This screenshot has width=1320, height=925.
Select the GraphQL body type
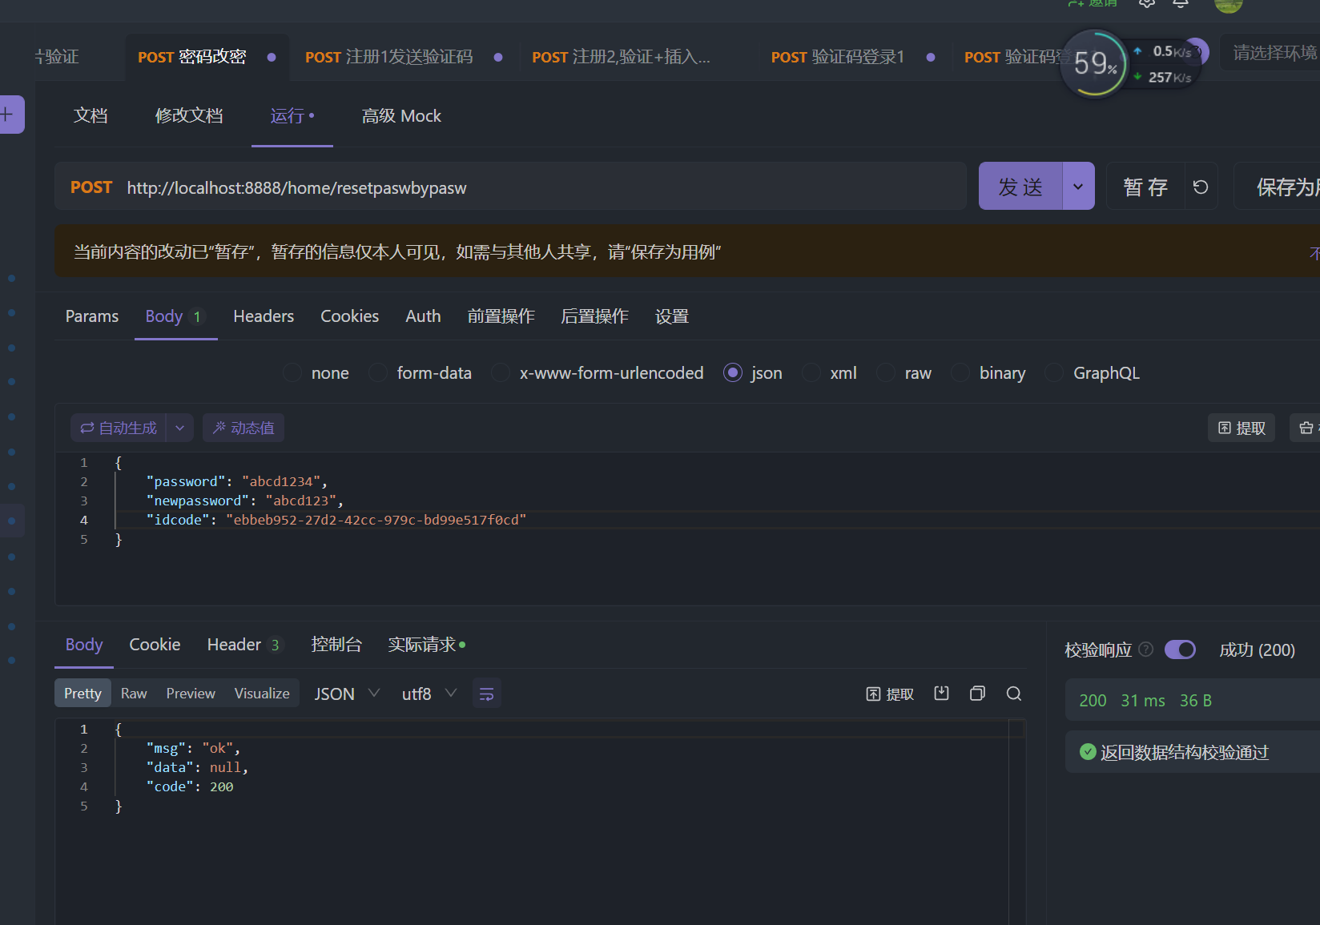(1093, 373)
